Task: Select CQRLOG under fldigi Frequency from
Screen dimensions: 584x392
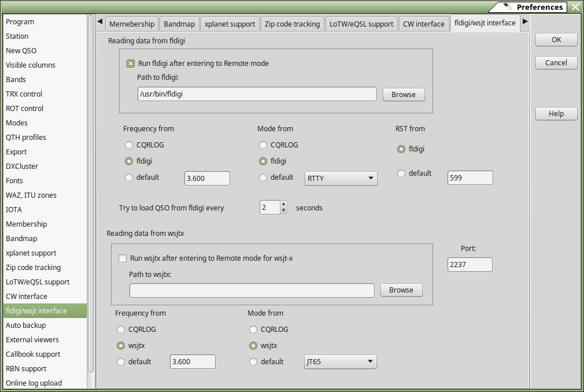Action: coord(129,145)
